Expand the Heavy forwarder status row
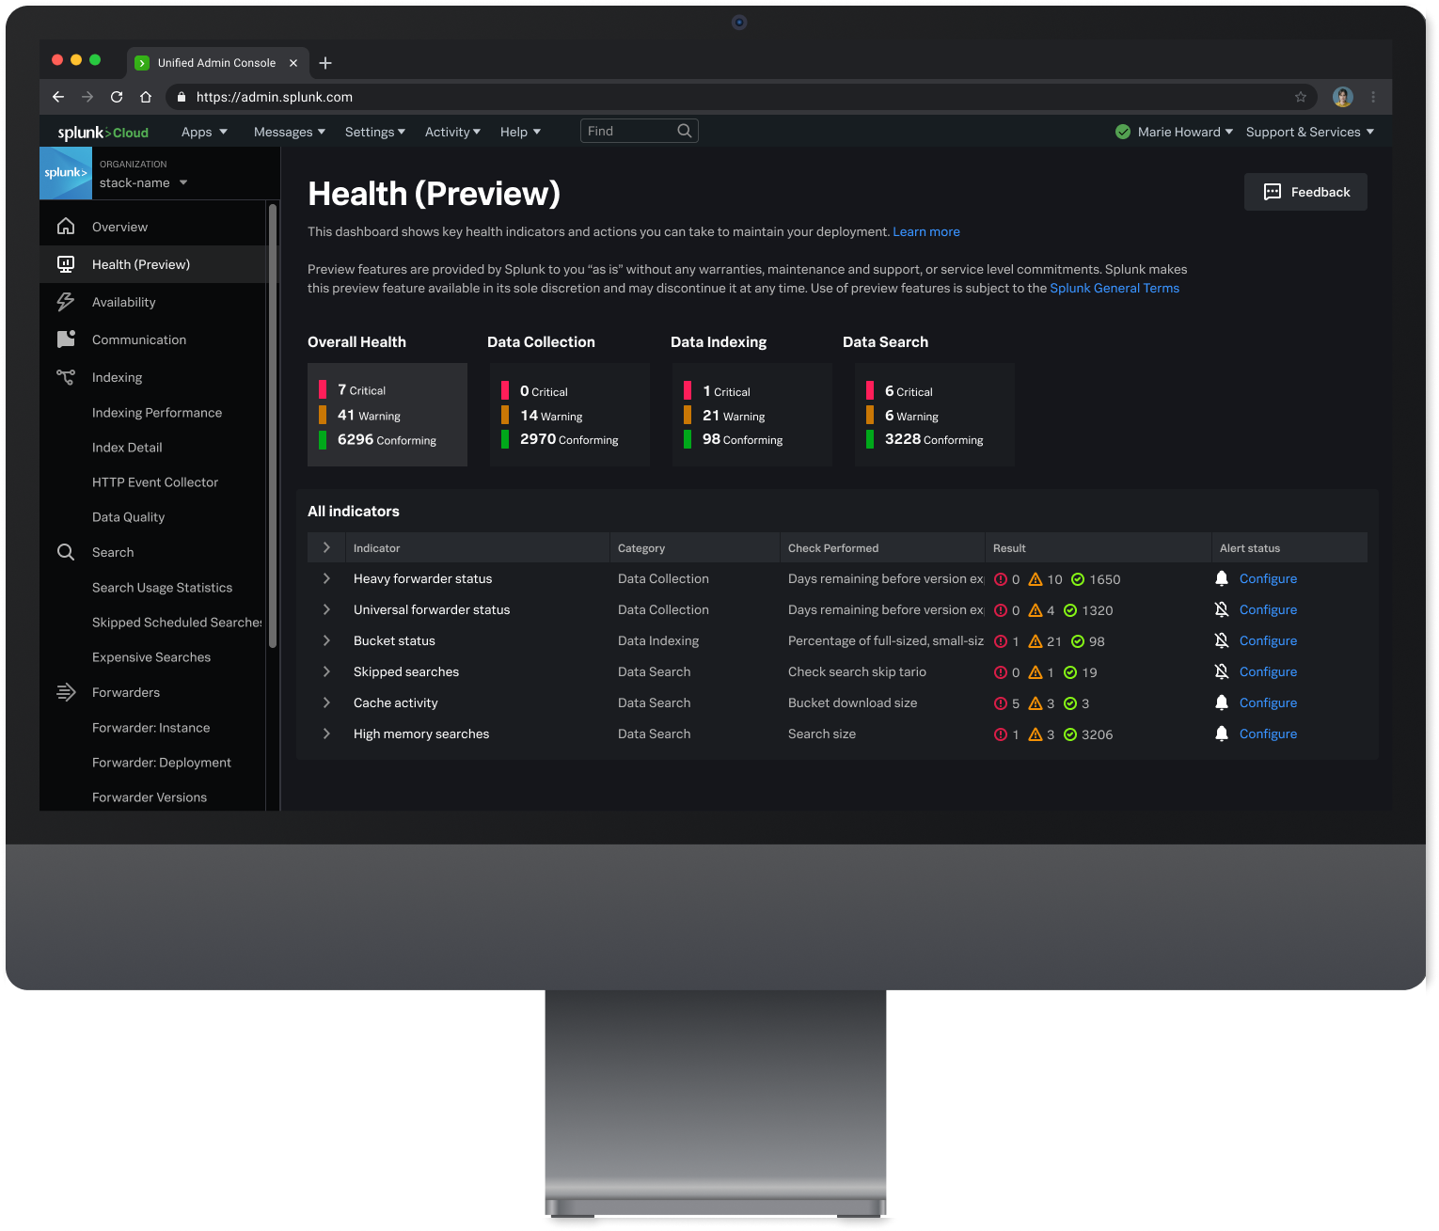Screen dimensions: 1439x1231 [x=326, y=578]
